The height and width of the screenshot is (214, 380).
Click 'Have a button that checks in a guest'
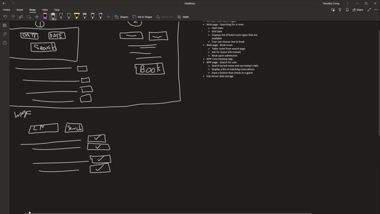coord(232,73)
